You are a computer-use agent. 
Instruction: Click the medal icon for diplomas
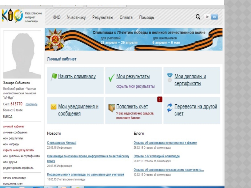point(170,77)
